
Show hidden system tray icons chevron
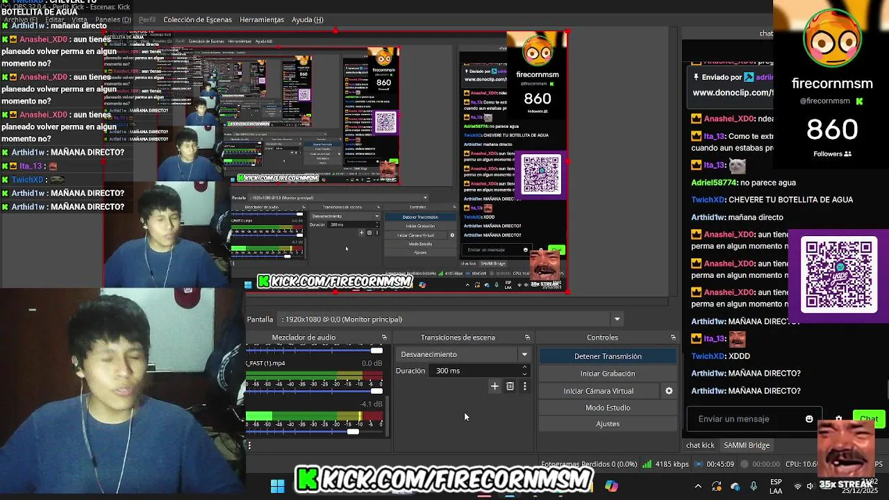coord(698,487)
